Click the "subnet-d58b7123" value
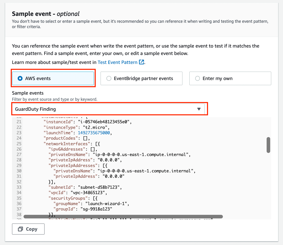 99,187
